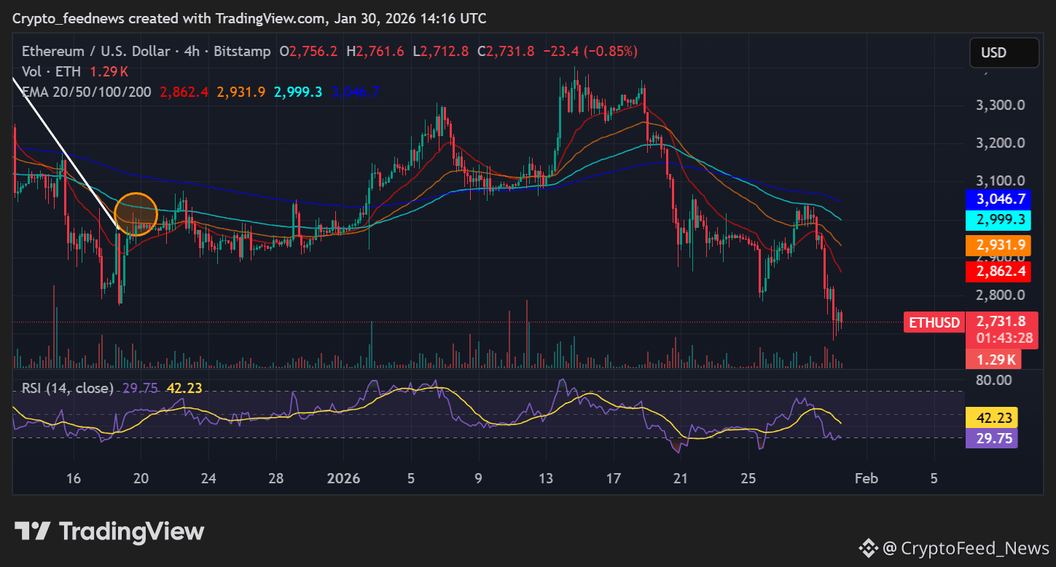Open the USD currency selector
This screenshot has height=567, width=1056.
(x=1004, y=53)
